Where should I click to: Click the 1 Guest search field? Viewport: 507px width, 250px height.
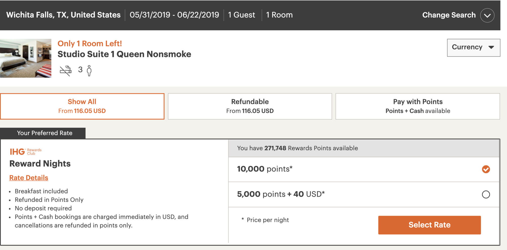click(x=241, y=15)
